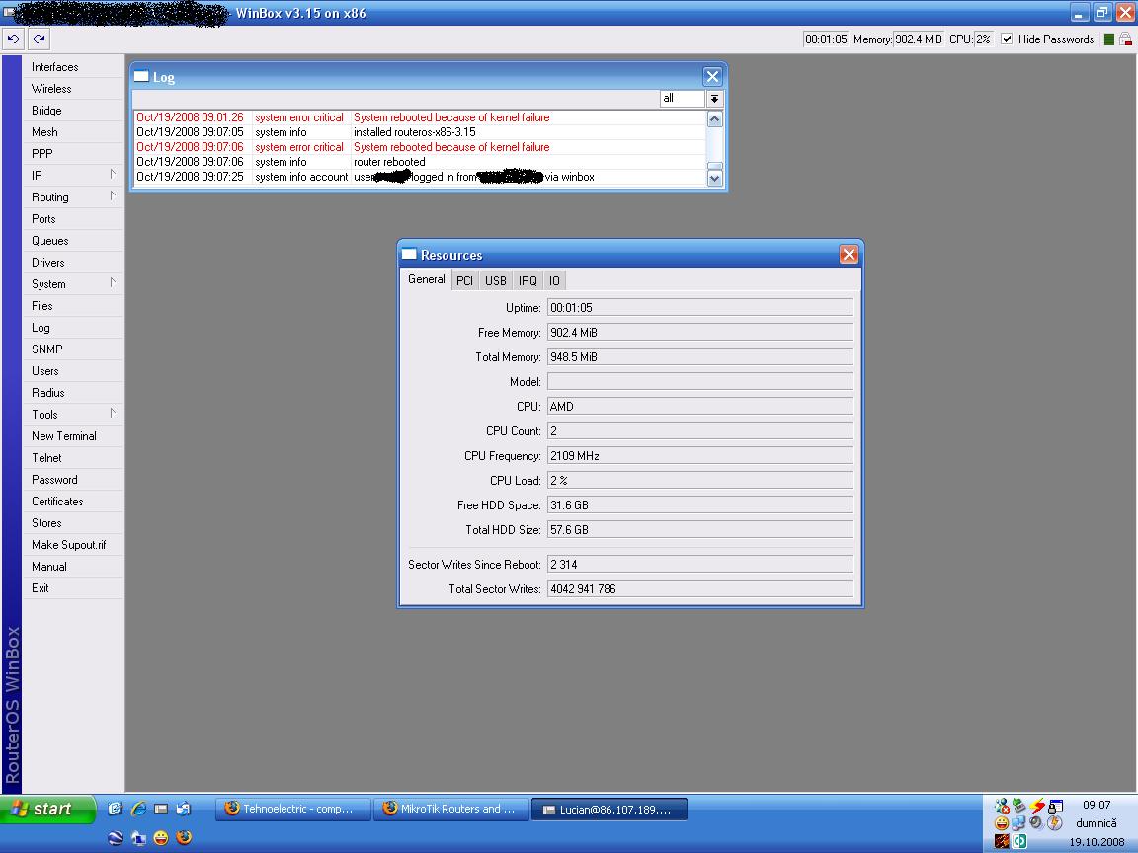Click the green status indicator icon
1138x853 pixels.
tap(1109, 39)
